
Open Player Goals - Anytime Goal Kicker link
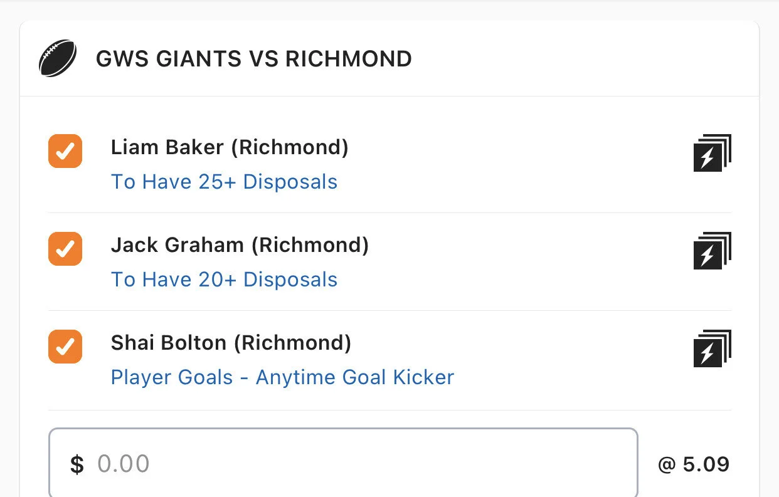pos(282,377)
